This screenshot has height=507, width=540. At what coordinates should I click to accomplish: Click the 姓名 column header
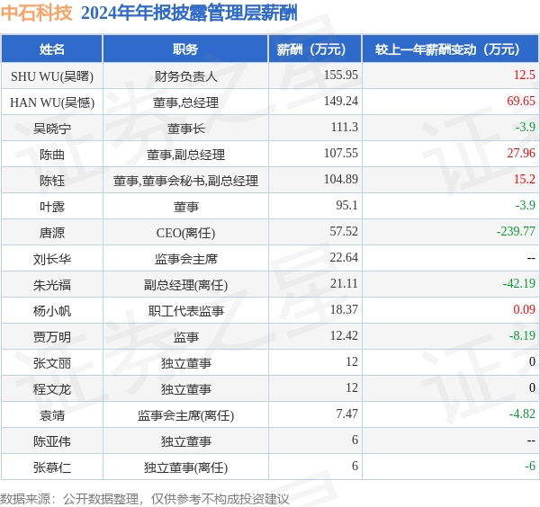pyautogui.click(x=51, y=49)
